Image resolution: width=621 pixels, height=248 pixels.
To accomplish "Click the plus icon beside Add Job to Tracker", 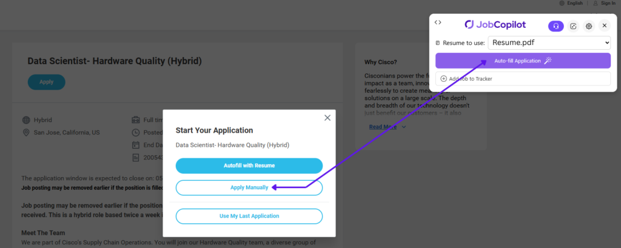I will [443, 79].
